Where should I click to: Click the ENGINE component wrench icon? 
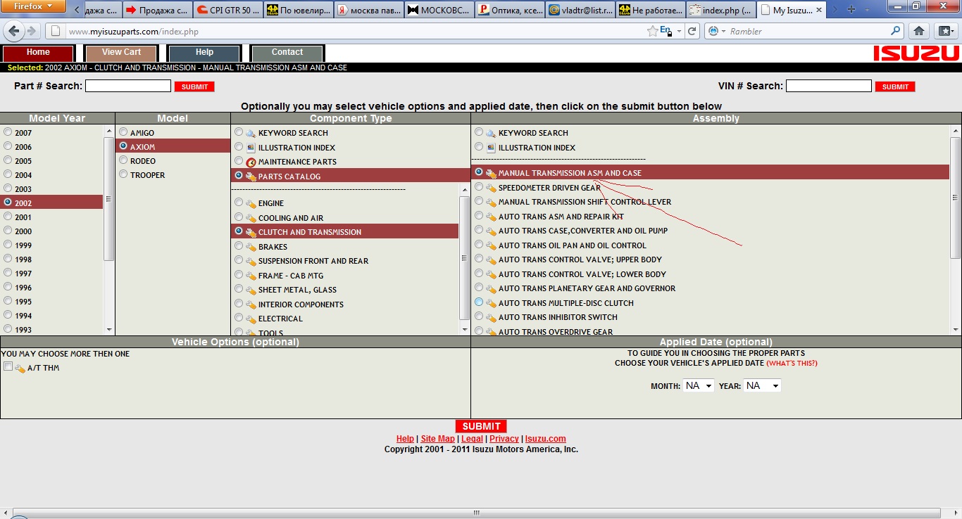point(250,203)
